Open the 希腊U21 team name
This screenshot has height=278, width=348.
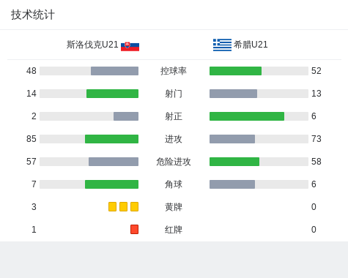click(251, 45)
